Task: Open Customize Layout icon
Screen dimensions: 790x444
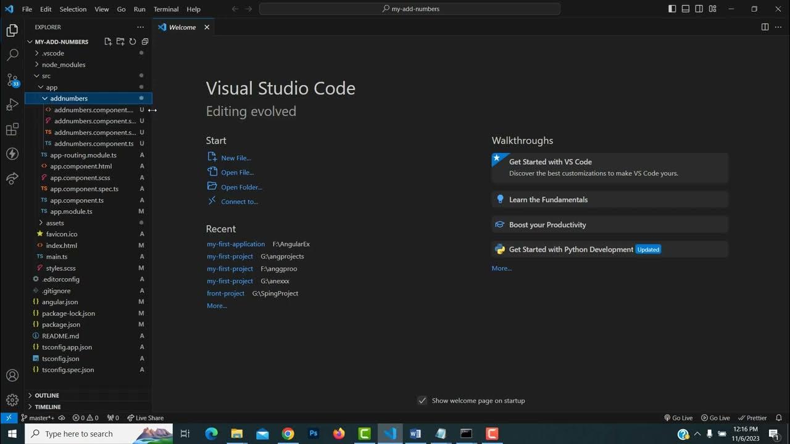Action: pos(713,9)
